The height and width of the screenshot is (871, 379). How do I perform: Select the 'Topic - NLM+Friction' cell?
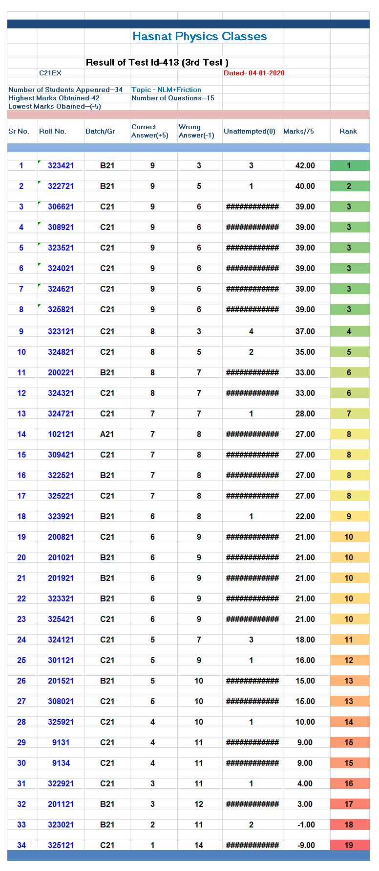click(166, 90)
